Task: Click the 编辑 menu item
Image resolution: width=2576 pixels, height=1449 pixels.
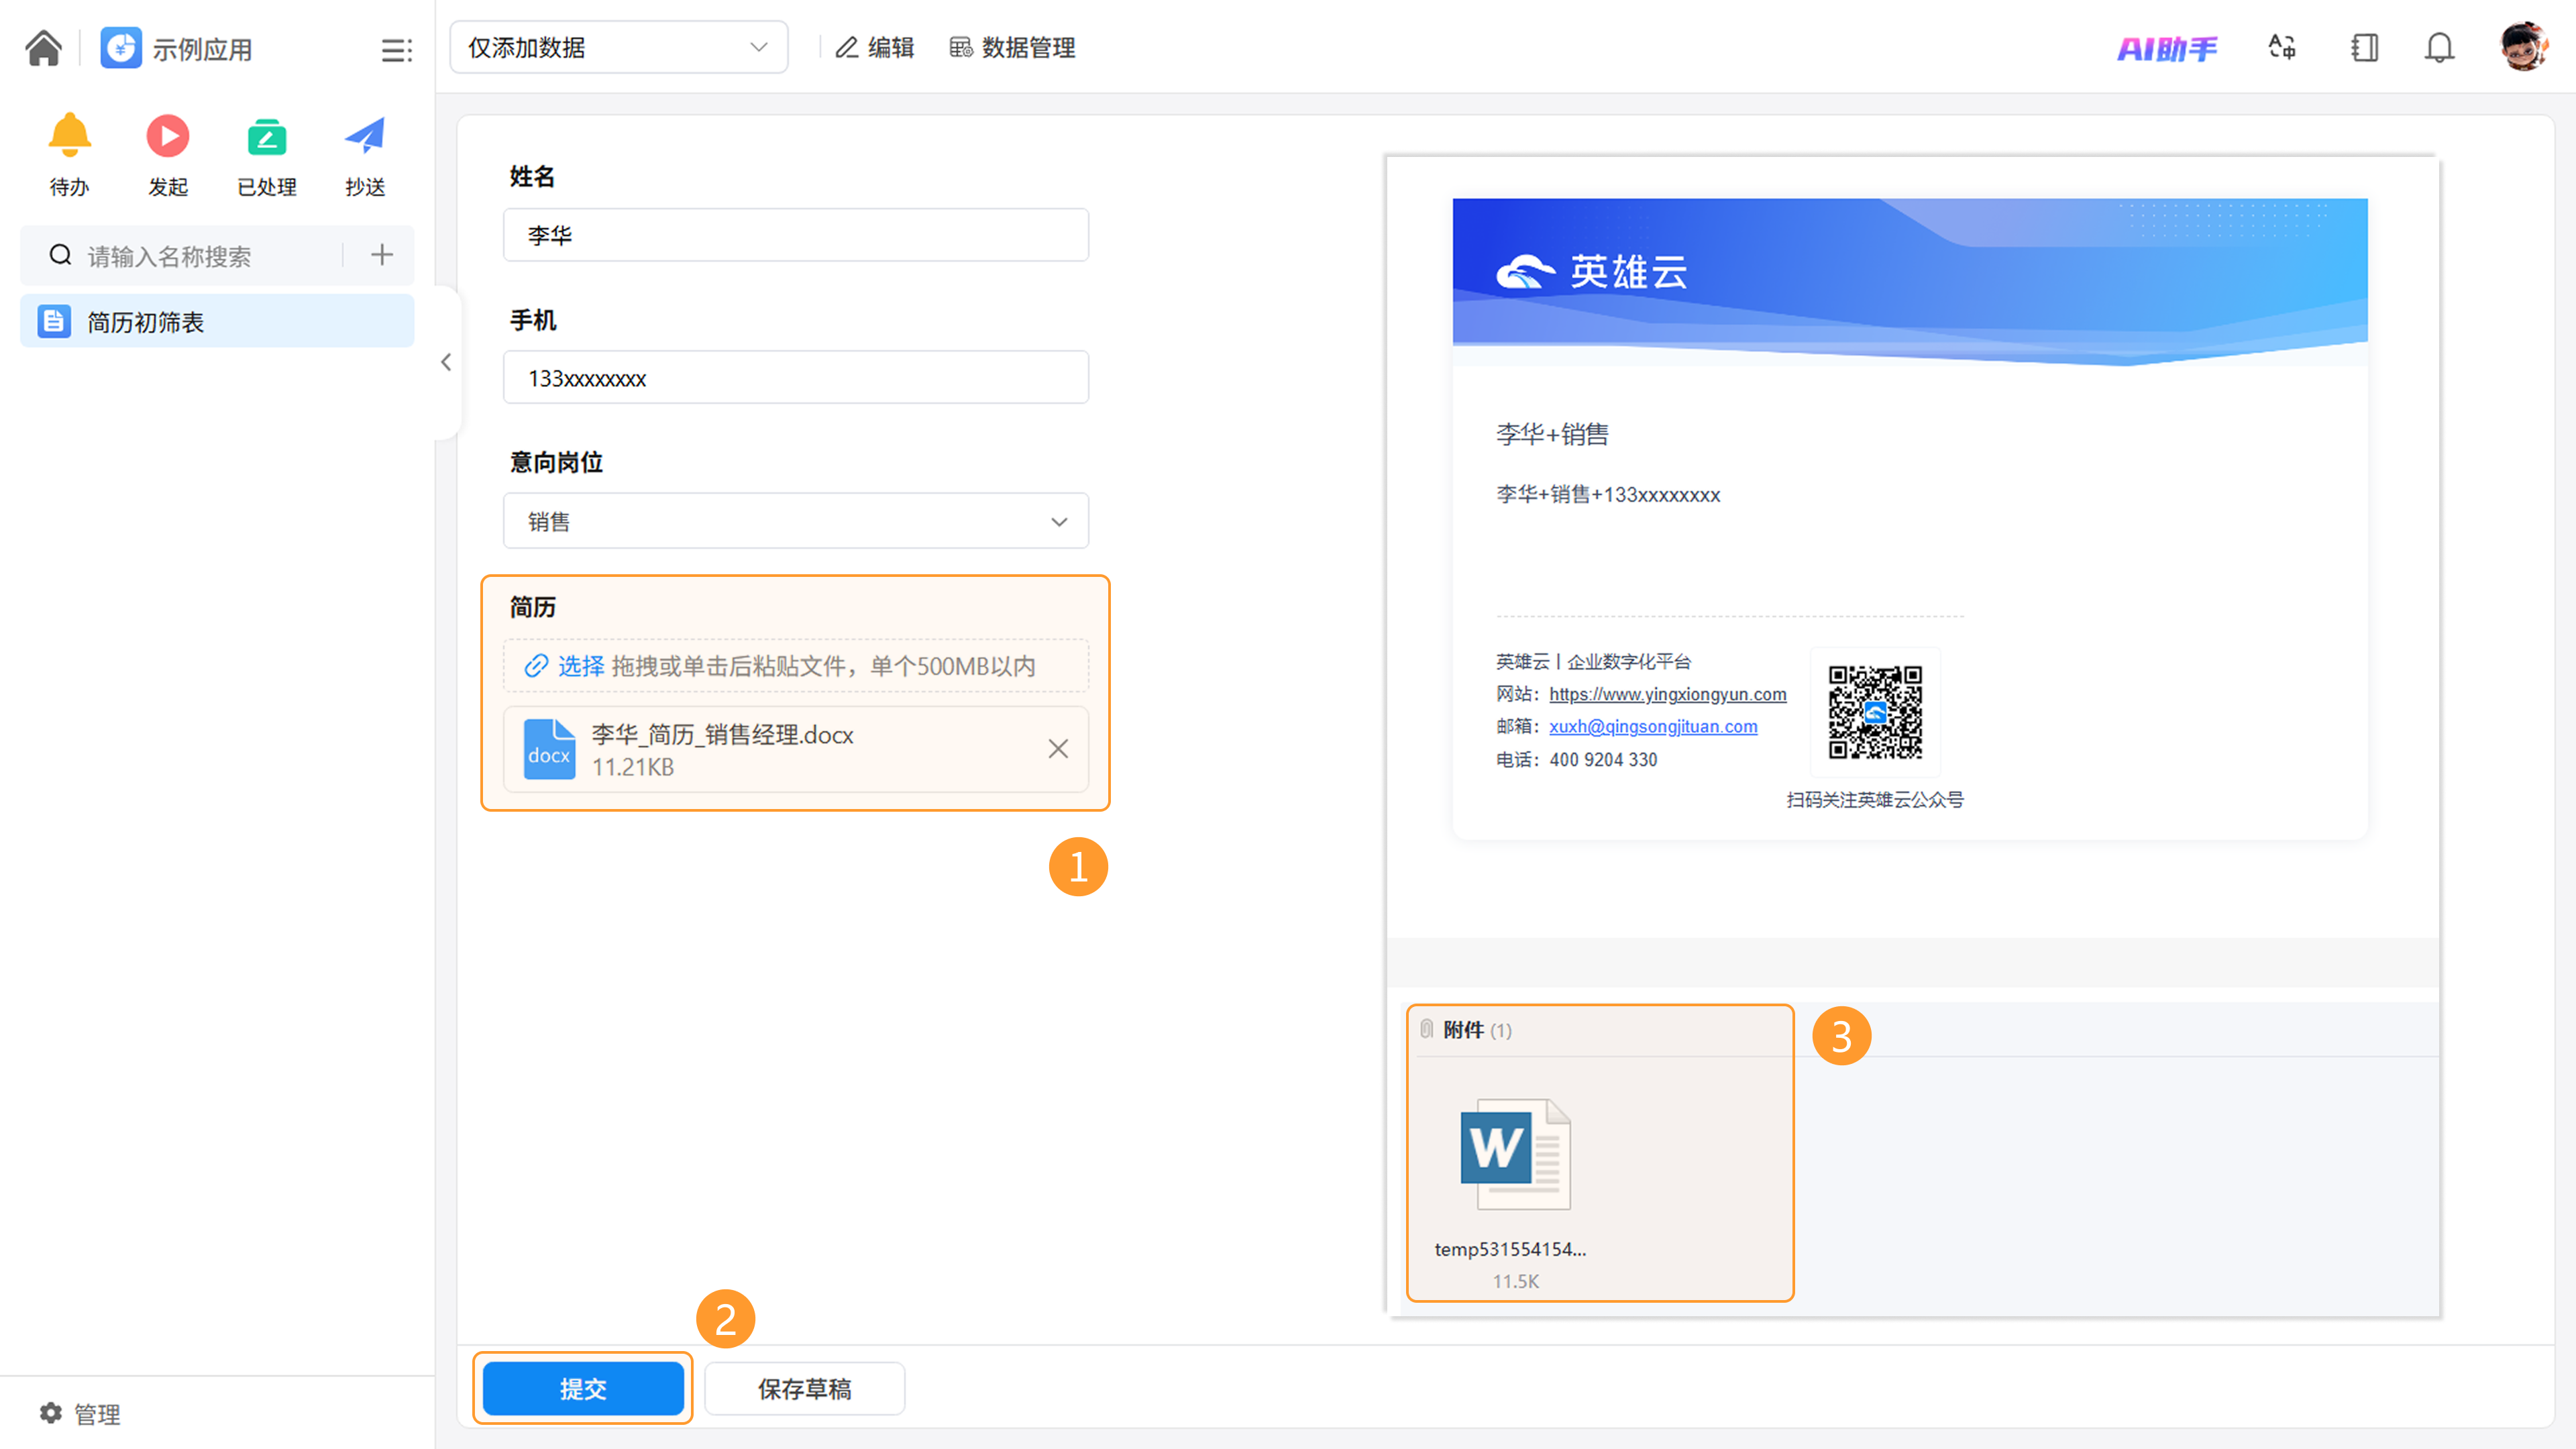Action: click(875, 48)
